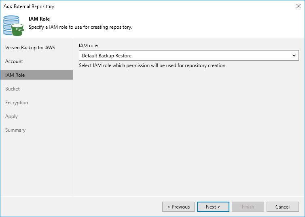Open the Bucket wizard step
Viewport: 305px width, 217px height.
point(13,89)
